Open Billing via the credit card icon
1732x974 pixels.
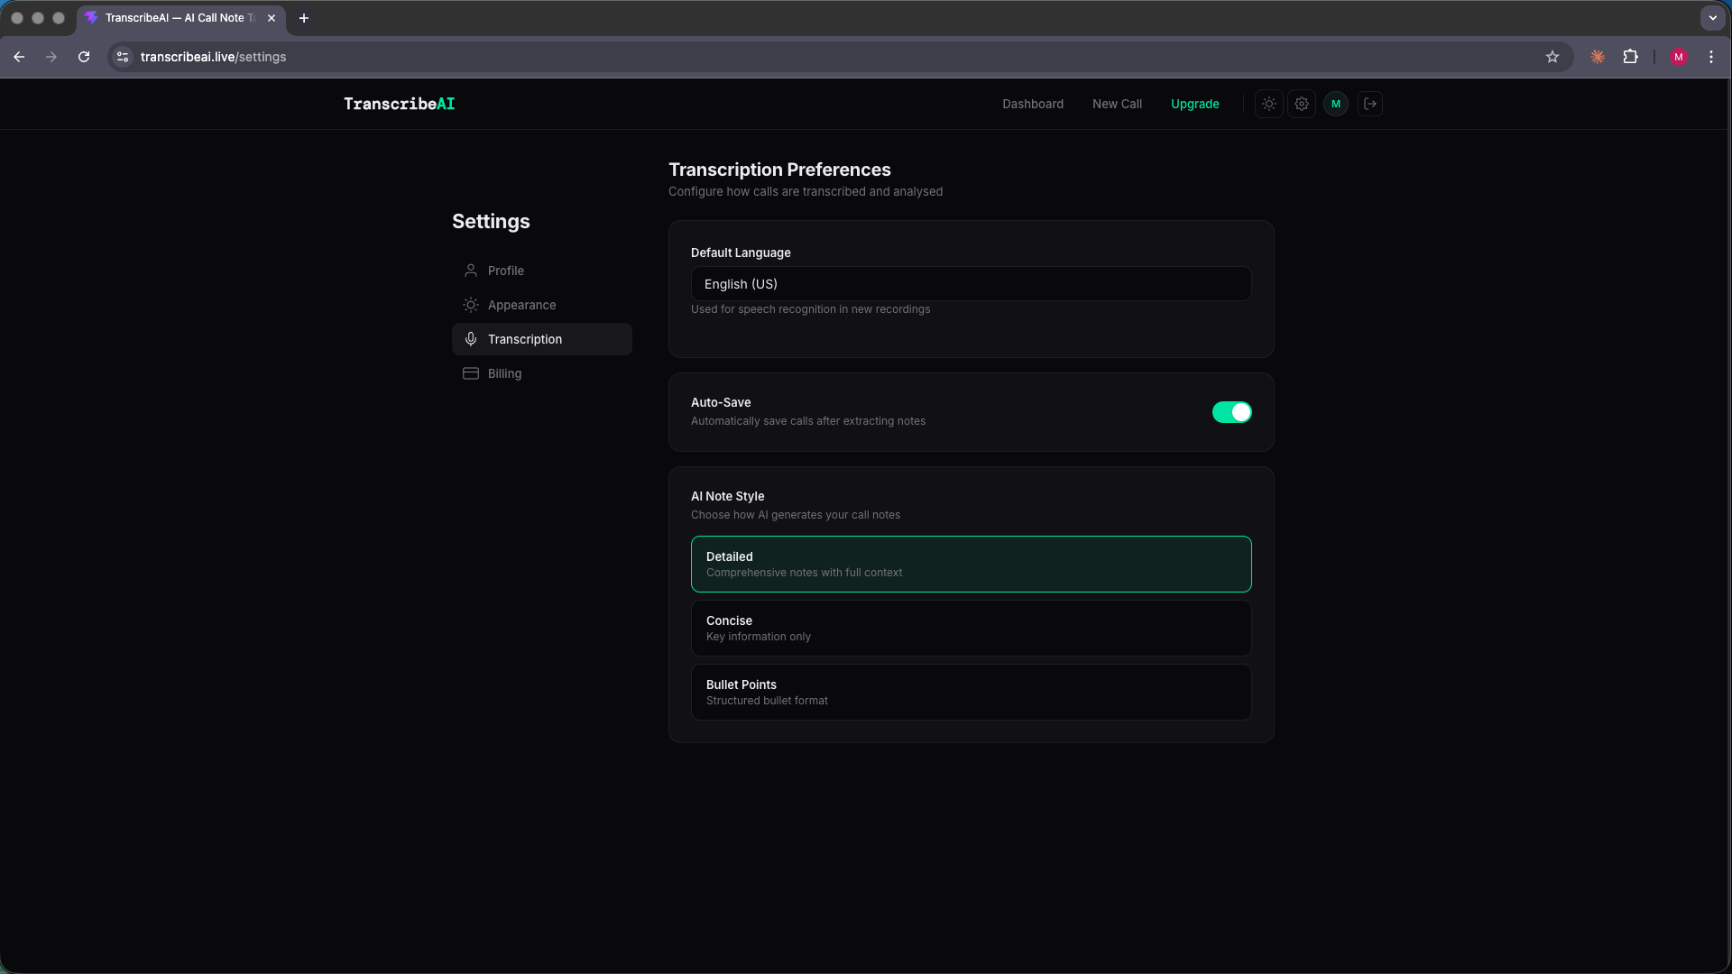(x=470, y=373)
